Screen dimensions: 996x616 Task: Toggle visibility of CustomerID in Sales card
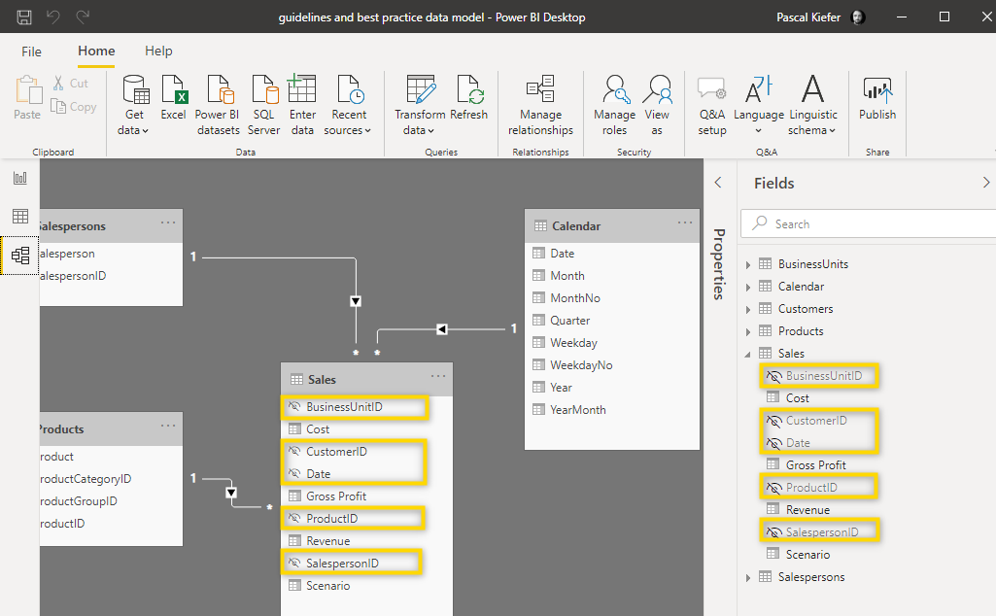click(294, 452)
